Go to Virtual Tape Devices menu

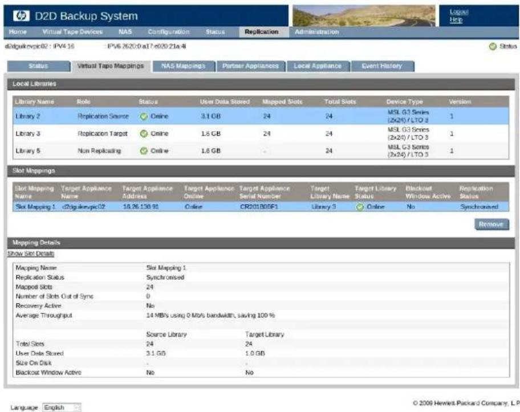(72, 32)
